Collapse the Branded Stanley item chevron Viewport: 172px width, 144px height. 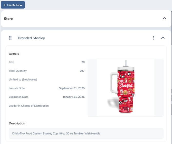(163, 38)
